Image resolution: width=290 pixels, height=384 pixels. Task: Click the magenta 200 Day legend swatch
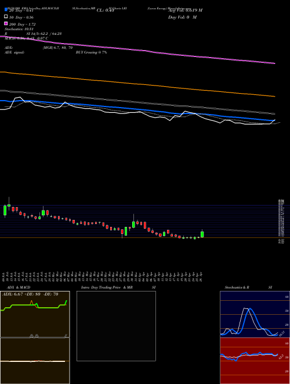(6, 24)
